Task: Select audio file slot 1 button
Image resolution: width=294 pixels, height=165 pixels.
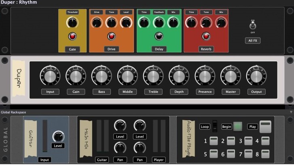Action: click(214, 141)
